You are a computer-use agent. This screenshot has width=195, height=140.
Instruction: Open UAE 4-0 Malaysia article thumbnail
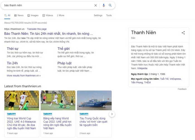pos(22,100)
